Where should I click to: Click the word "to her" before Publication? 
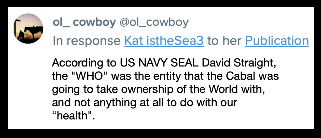pyautogui.click(x=224, y=41)
